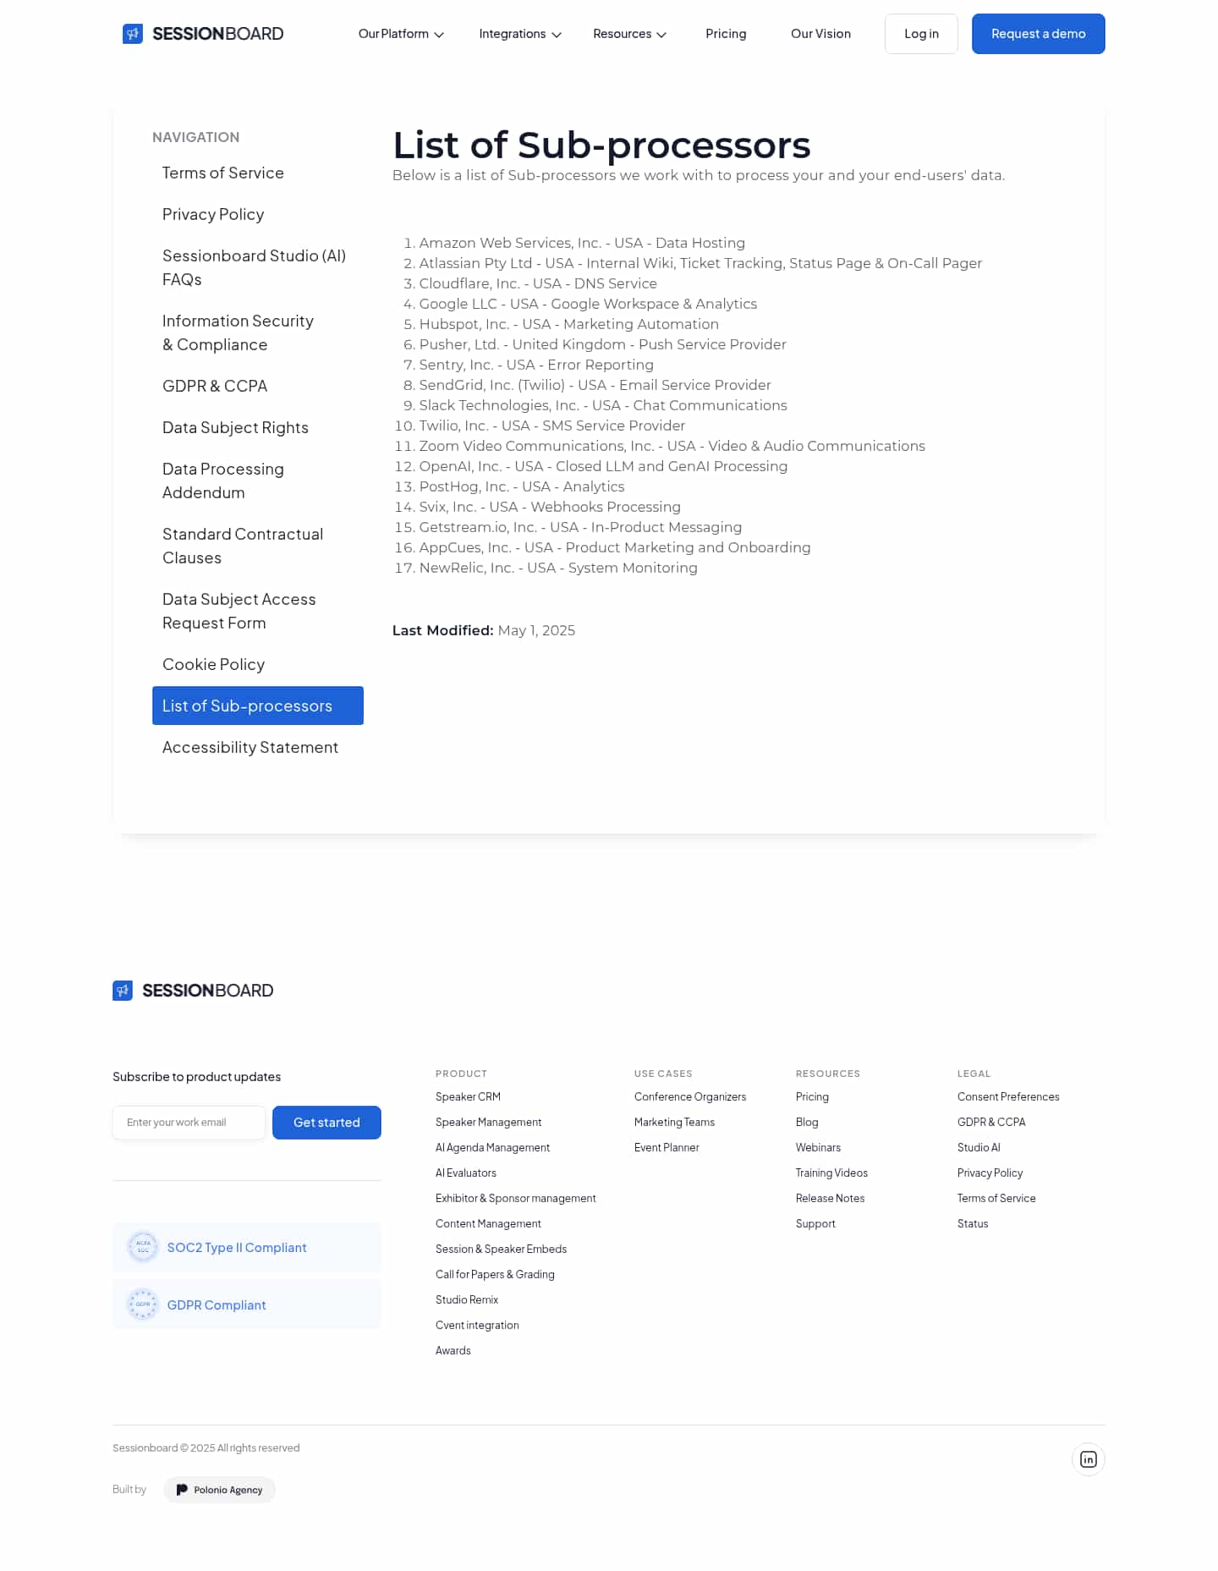Image resolution: width=1218 pixels, height=1571 pixels.
Task: Click the Get started subscribe button
Action: pos(326,1123)
